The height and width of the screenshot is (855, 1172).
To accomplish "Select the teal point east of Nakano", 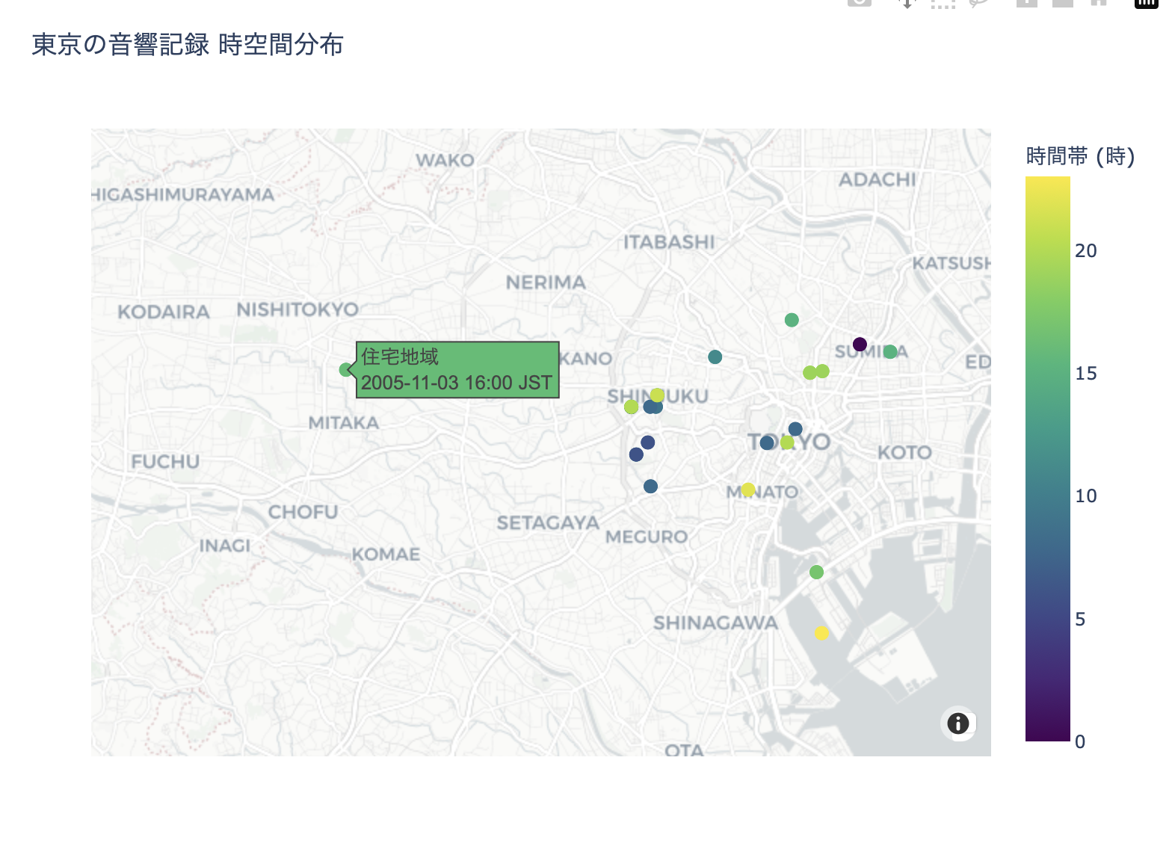I will (715, 357).
